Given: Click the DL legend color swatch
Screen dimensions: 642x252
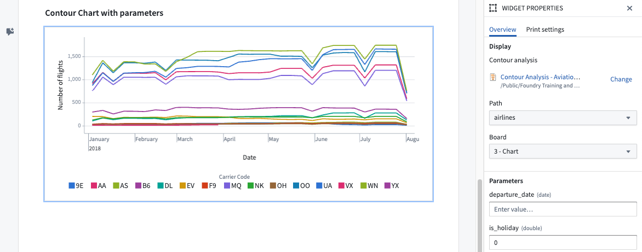Looking at the screenshot, I should pos(160,186).
